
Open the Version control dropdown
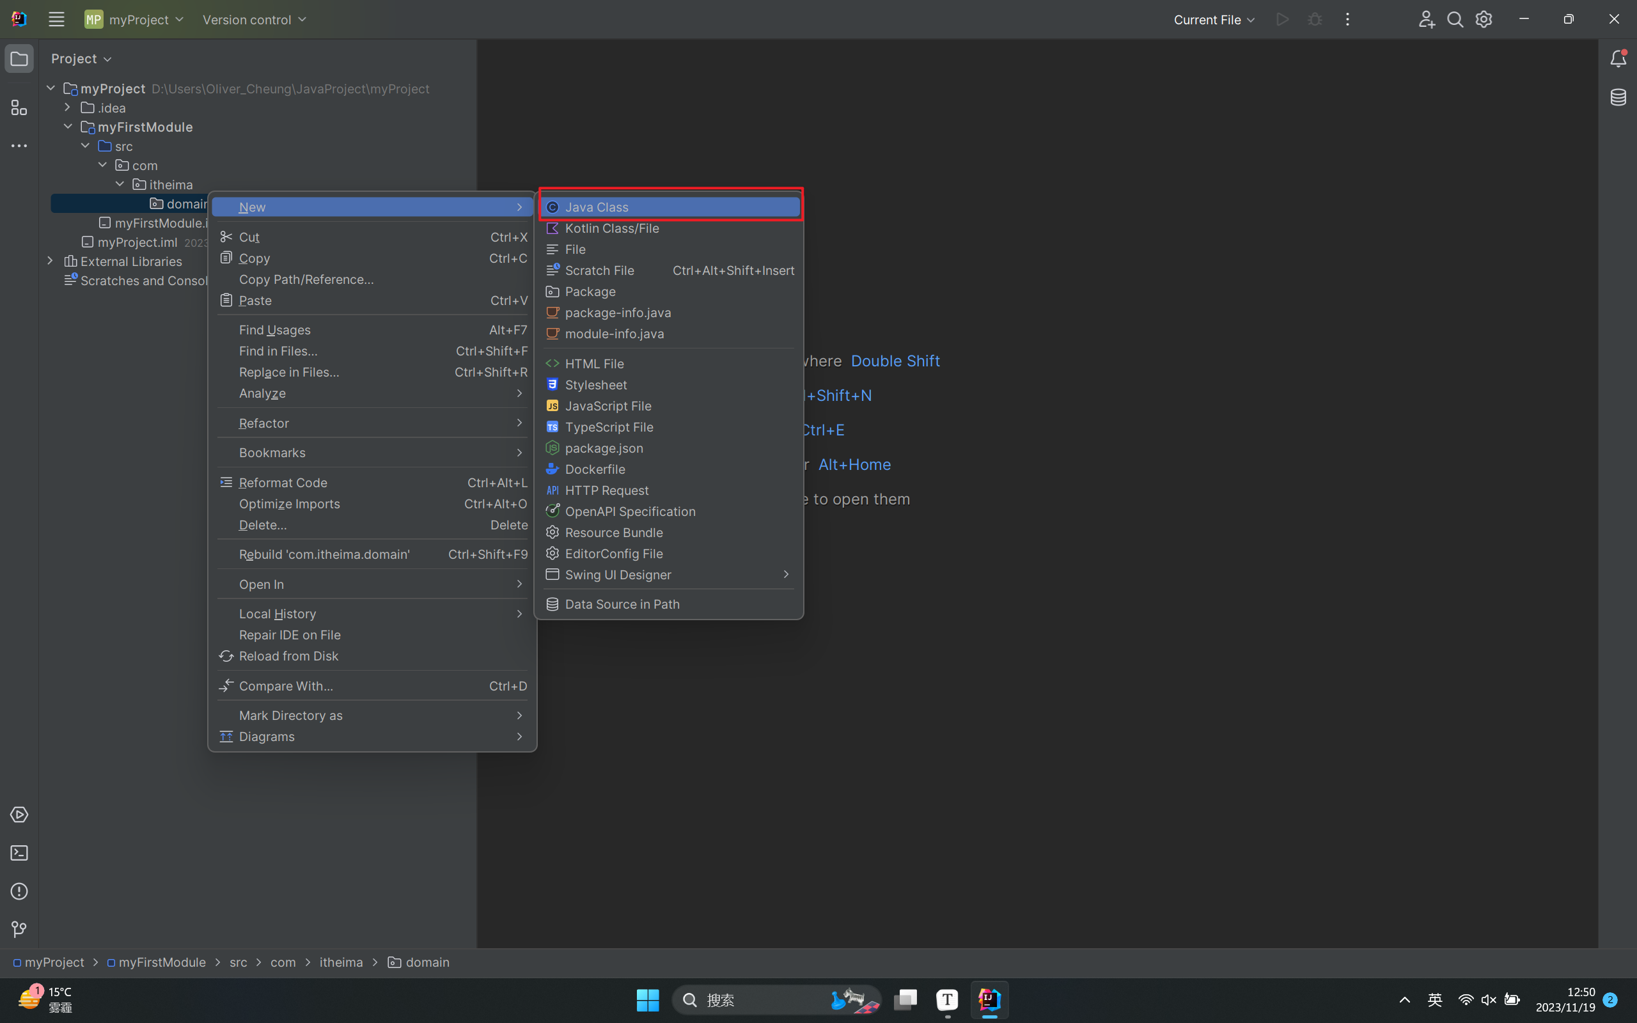[x=255, y=20]
